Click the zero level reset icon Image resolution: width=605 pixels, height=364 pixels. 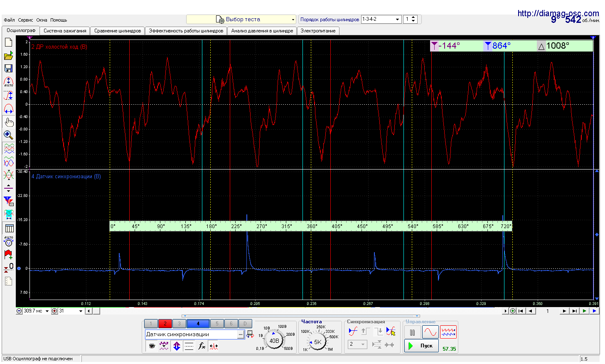(8, 268)
